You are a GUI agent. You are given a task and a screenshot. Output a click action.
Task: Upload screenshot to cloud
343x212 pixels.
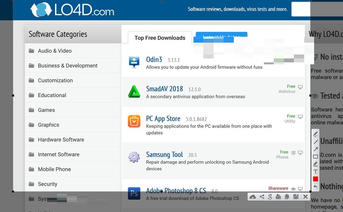click(x=253, y=197)
